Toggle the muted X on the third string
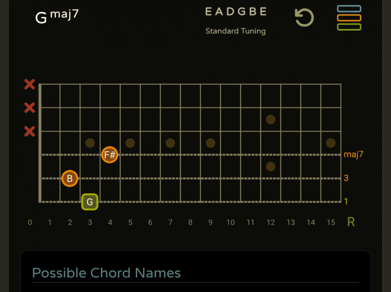The width and height of the screenshot is (391, 292). pyautogui.click(x=29, y=132)
